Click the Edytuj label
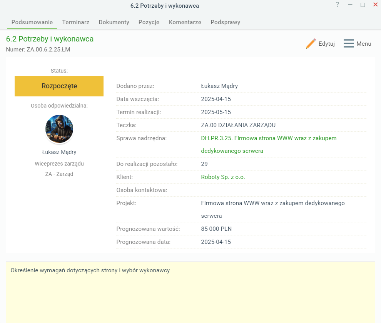Viewport: 381px width, 323px height. [327, 44]
